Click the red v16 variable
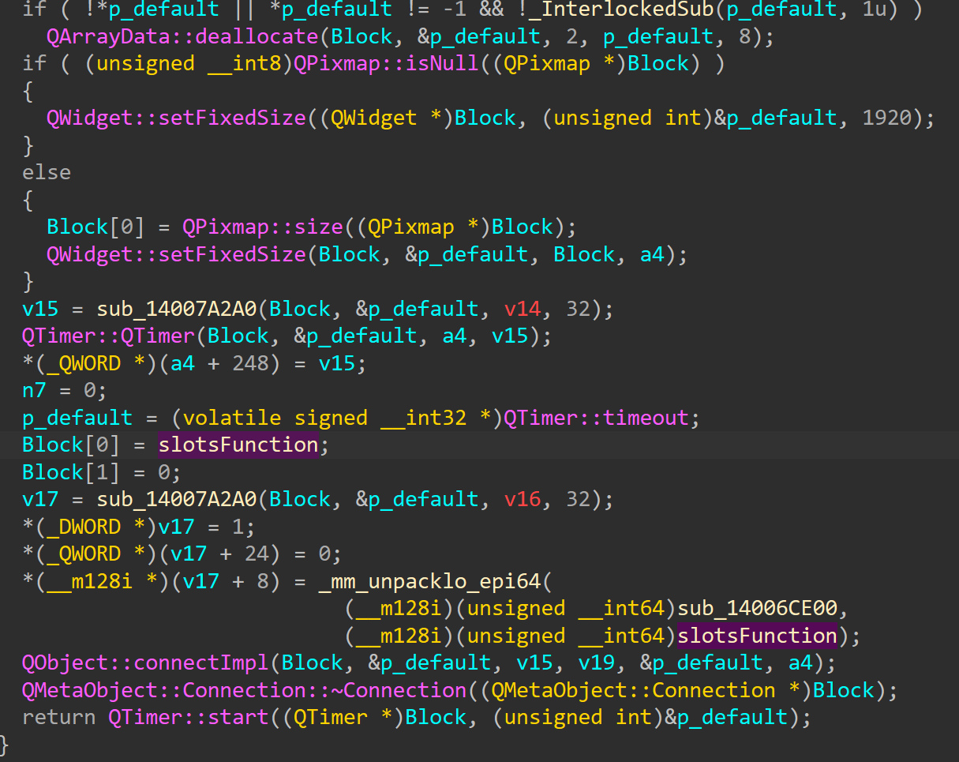This screenshot has width=959, height=762. click(x=523, y=499)
